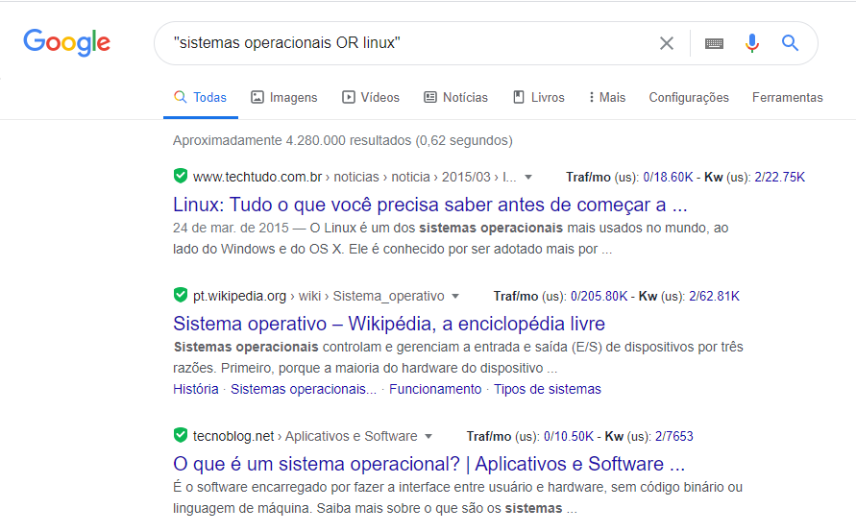Open the Livros tab

coord(539,98)
